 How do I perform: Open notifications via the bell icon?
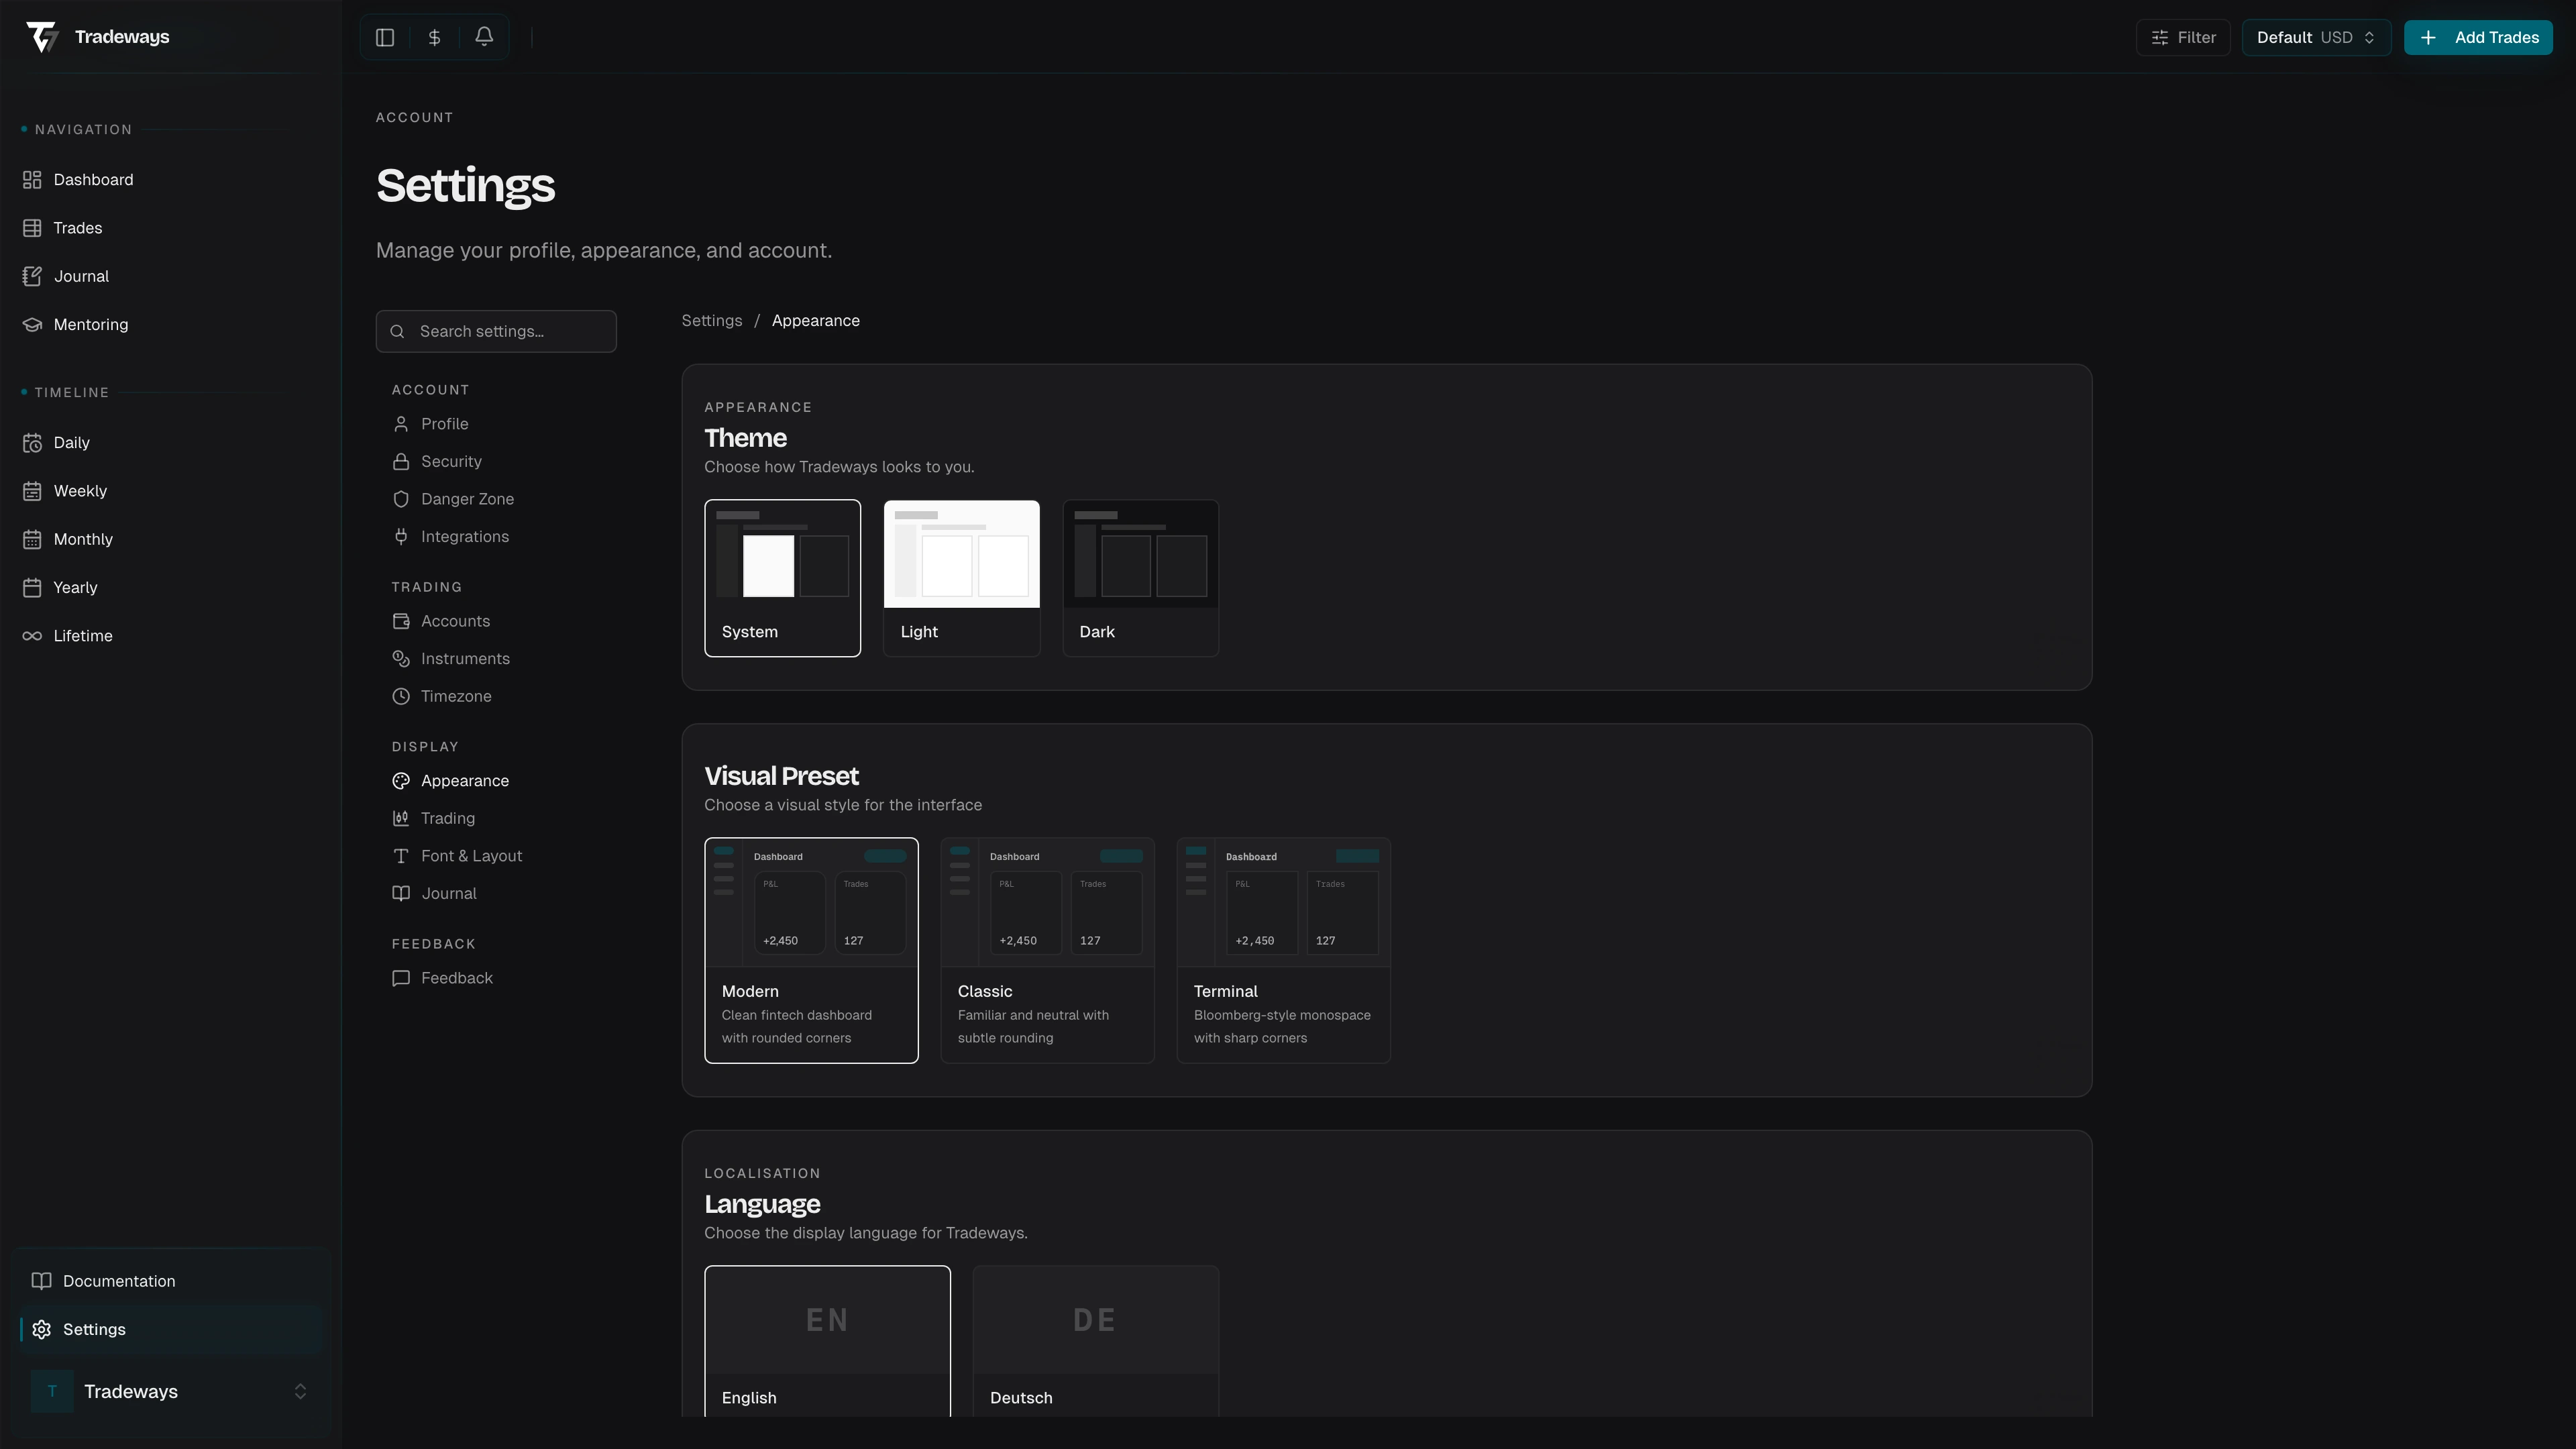coord(484,37)
